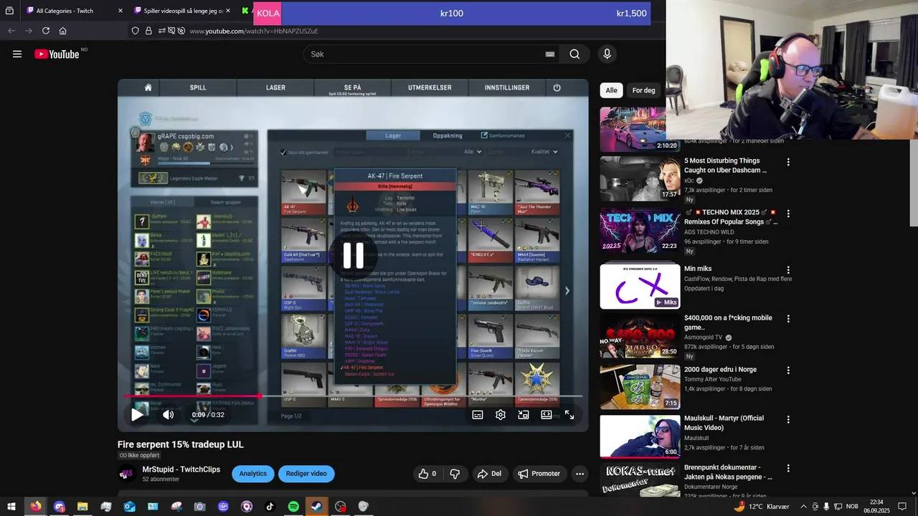Dislike the video with thumbs down
This screenshot has height=516, width=918.
(x=455, y=474)
